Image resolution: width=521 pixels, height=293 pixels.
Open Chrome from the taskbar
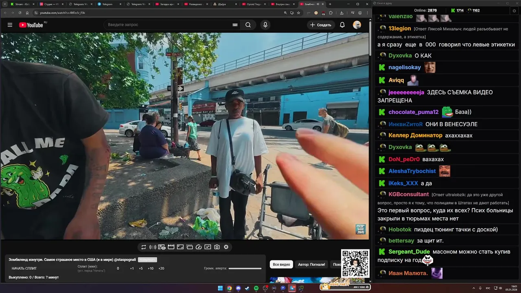click(x=229, y=288)
